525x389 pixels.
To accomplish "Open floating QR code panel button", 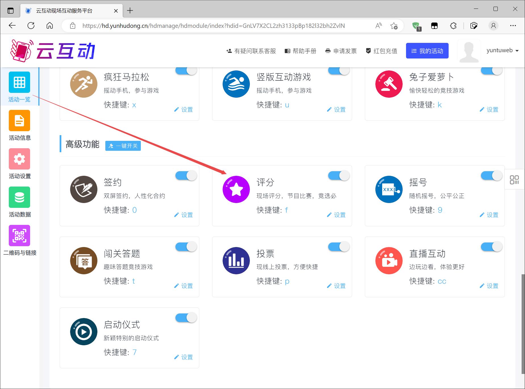I will (514, 179).
